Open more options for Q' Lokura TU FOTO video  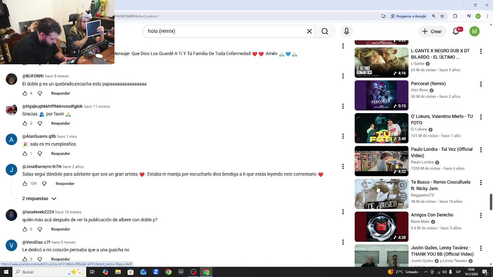click(x=481, y=117)
